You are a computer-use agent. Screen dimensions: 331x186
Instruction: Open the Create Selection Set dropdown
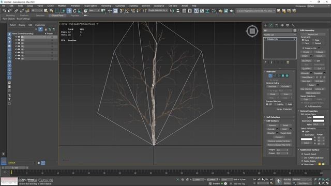(158, 10)
